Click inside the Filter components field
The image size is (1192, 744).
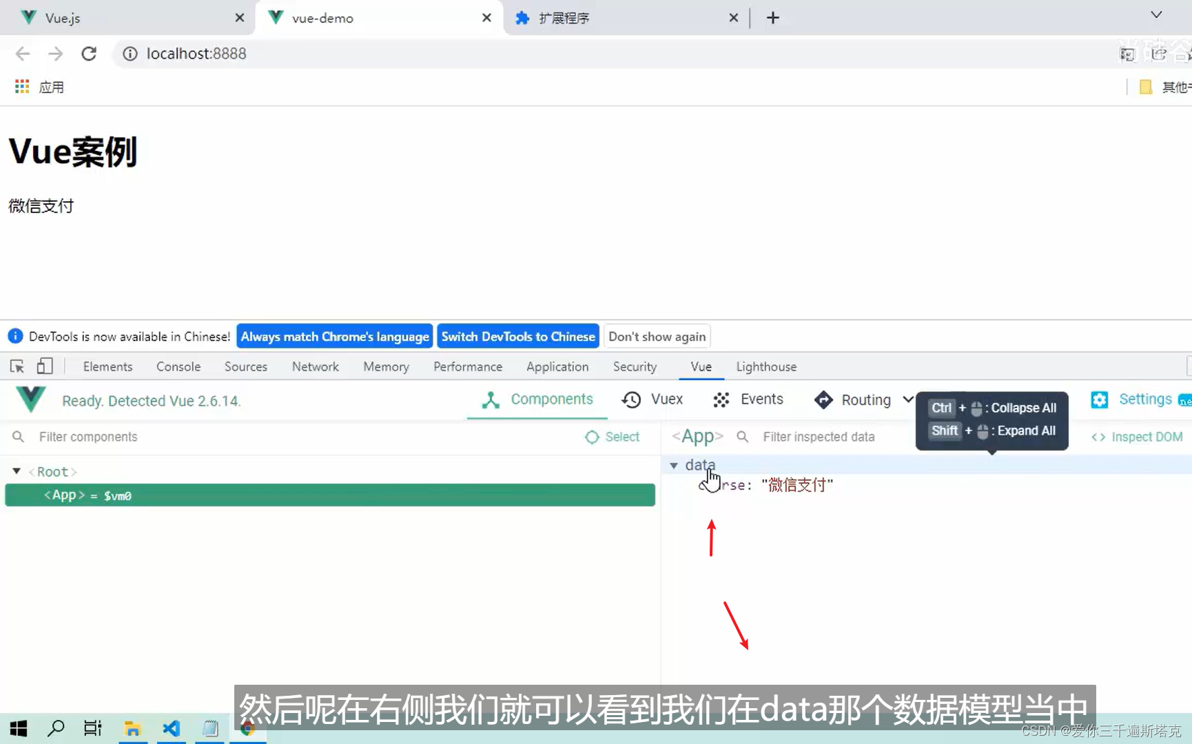coord(88,437)
